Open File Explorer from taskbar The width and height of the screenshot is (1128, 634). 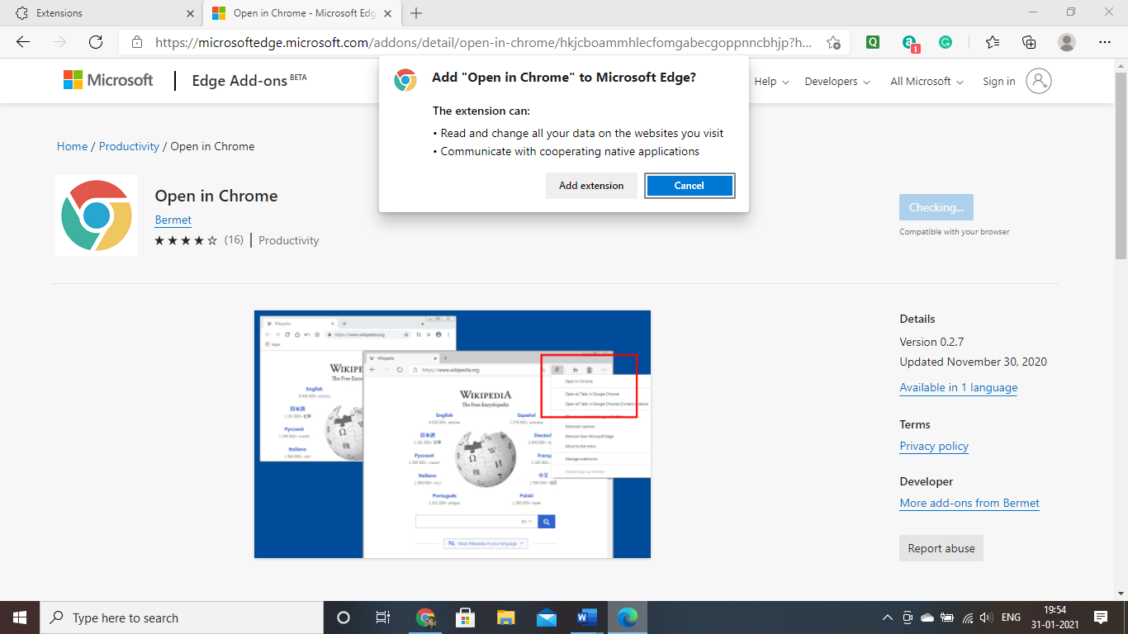click(x=506, y=617)
